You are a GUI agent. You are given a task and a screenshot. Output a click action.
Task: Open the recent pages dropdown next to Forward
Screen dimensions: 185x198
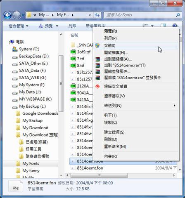(23, 15)
